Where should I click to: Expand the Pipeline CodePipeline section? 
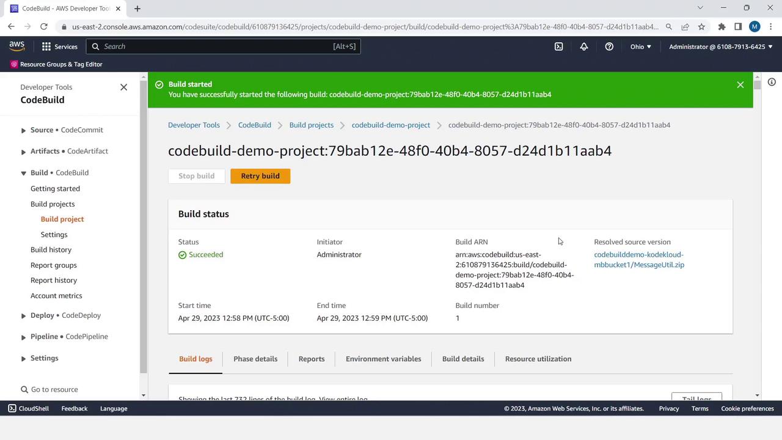pyautogui.click(x=23, y=337)
